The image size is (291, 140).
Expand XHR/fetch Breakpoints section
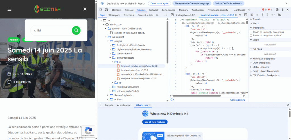(264, 59)
